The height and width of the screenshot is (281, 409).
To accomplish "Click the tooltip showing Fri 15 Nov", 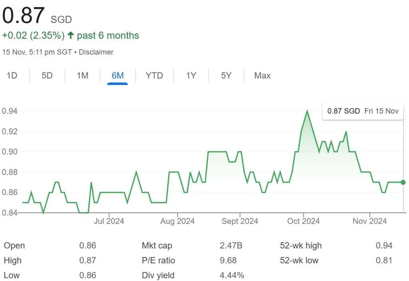I will point(363,111).
